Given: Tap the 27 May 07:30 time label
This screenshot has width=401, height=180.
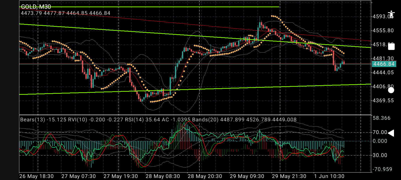Looking at the screenshot, I should tap(79, 176).
